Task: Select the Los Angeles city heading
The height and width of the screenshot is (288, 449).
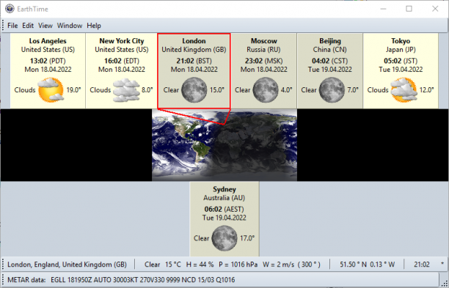Action: pos(48,41)
